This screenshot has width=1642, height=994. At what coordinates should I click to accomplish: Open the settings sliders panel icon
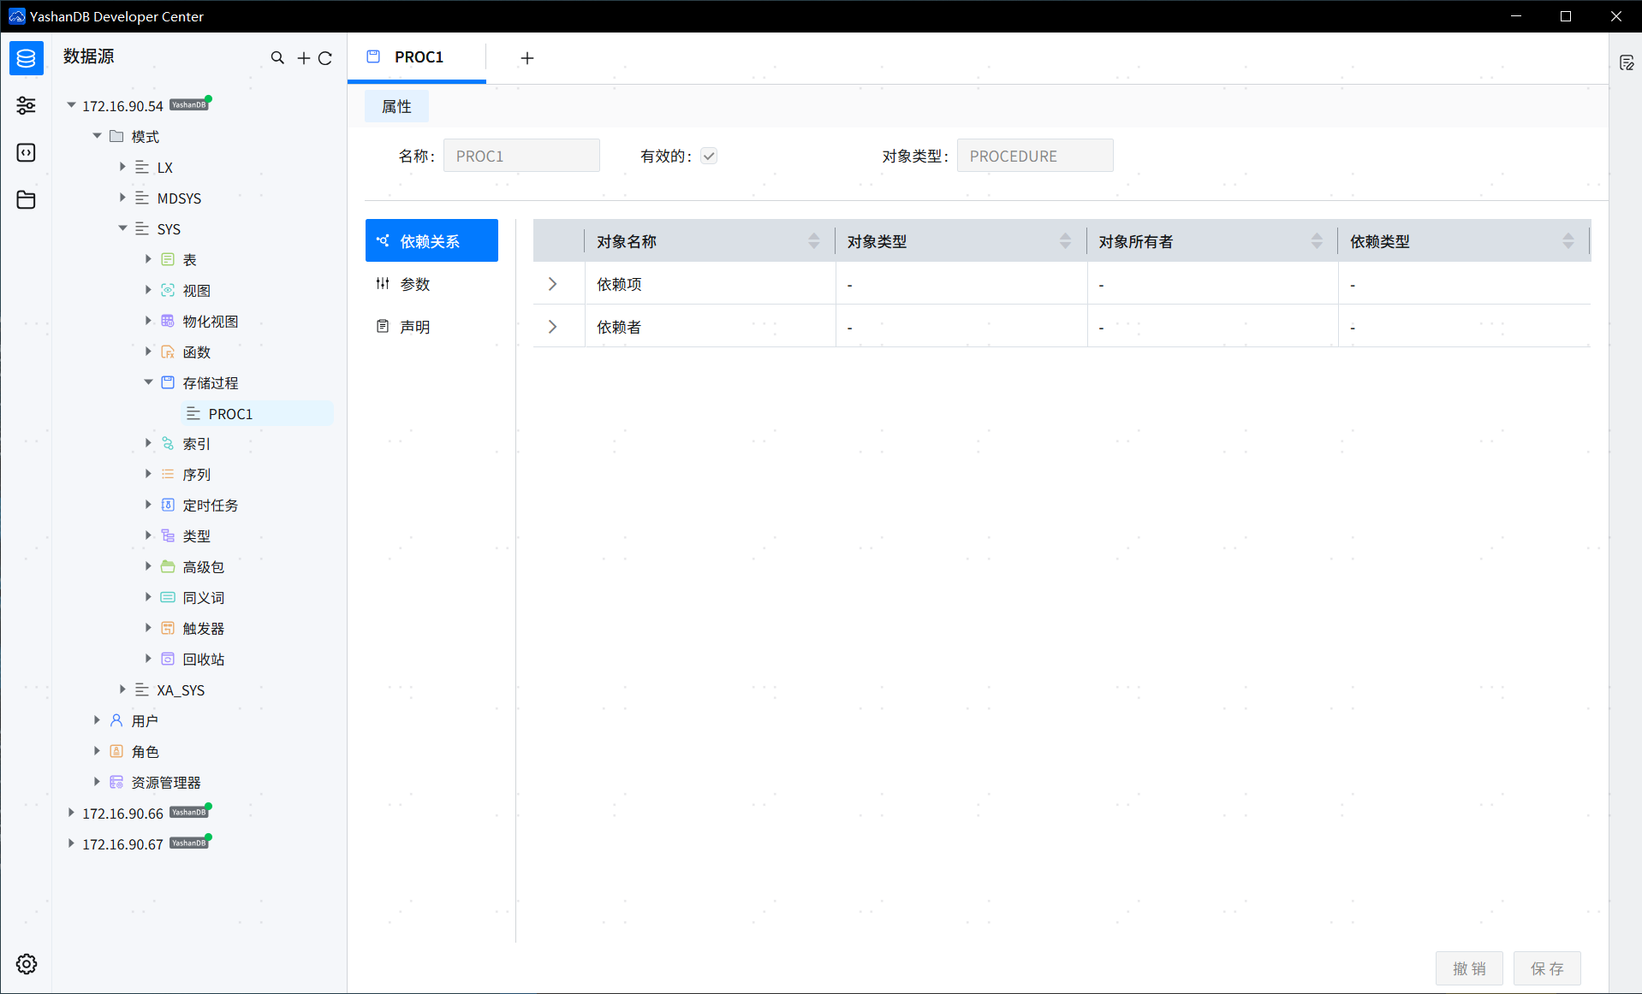pos(26,105)
